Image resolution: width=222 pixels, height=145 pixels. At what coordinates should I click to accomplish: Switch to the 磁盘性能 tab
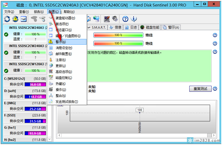coord(150,27)
